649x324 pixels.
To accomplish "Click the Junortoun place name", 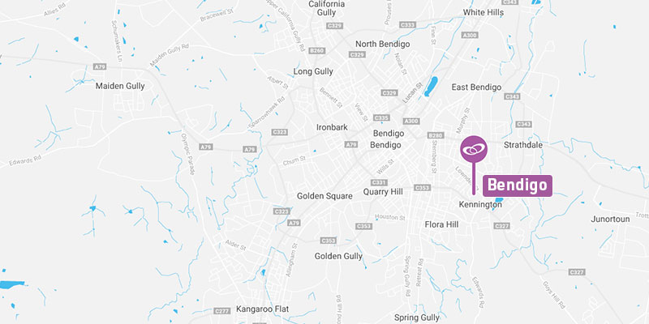I will (x=610, y=219).
